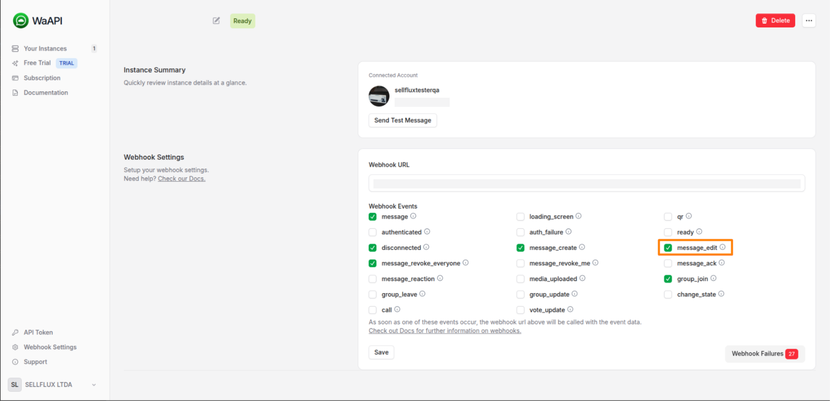Uncheck the disconnected event checkbox
Image resolution: width=830 pixels, height=401 pixels.
click(x=373, y=248)
